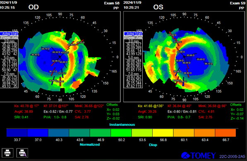Click Ks: 40.78 @ 17° value
Screen dimensions: 247x161
(26, 106)
